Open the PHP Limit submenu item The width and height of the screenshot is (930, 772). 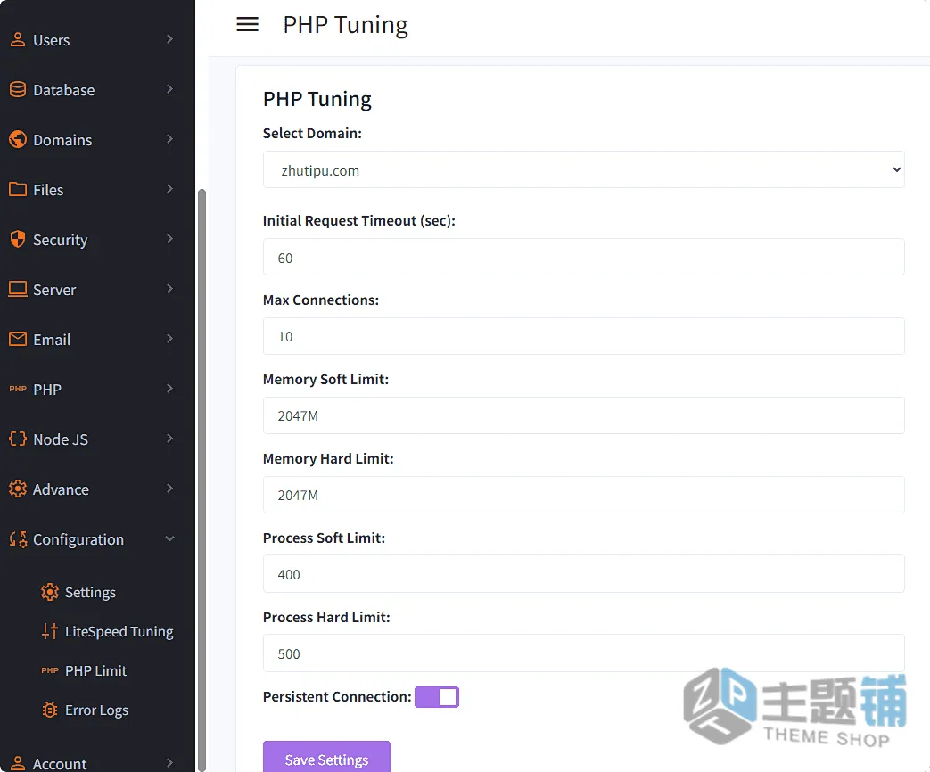(x=95, y=670)
